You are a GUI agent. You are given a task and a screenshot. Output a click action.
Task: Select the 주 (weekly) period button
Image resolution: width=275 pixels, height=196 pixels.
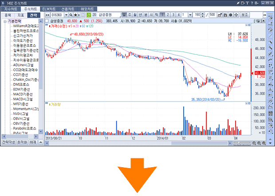pyautogui.click(x=130, y=15)
